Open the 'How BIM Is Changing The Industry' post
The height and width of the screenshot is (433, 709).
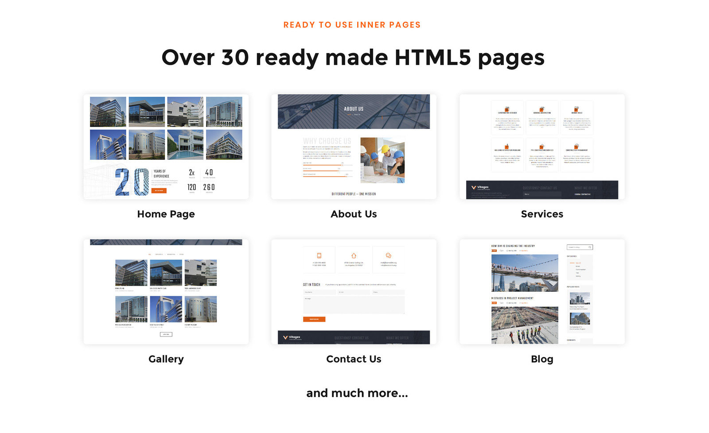(513, 246)
